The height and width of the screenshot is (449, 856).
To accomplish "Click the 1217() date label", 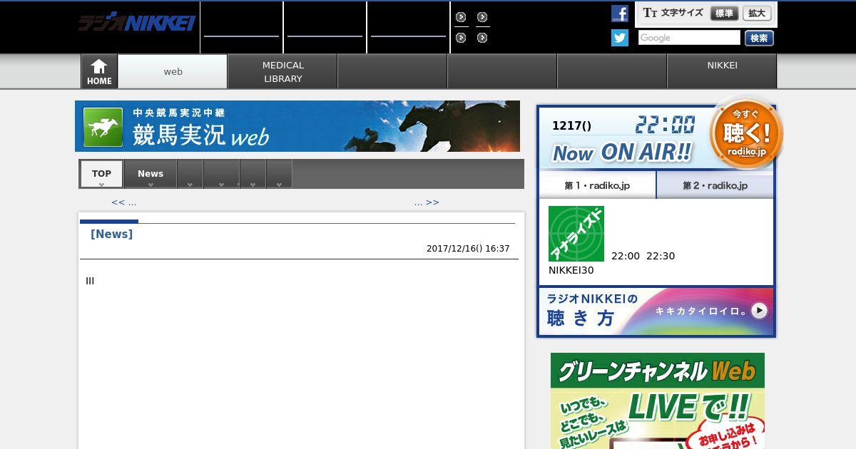I will pyautogui.click(x=571, y=126).
